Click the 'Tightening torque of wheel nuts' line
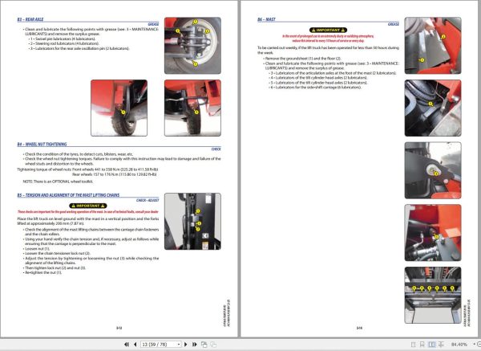Viewport: 481px width, 351px height. tap(87, 169)
